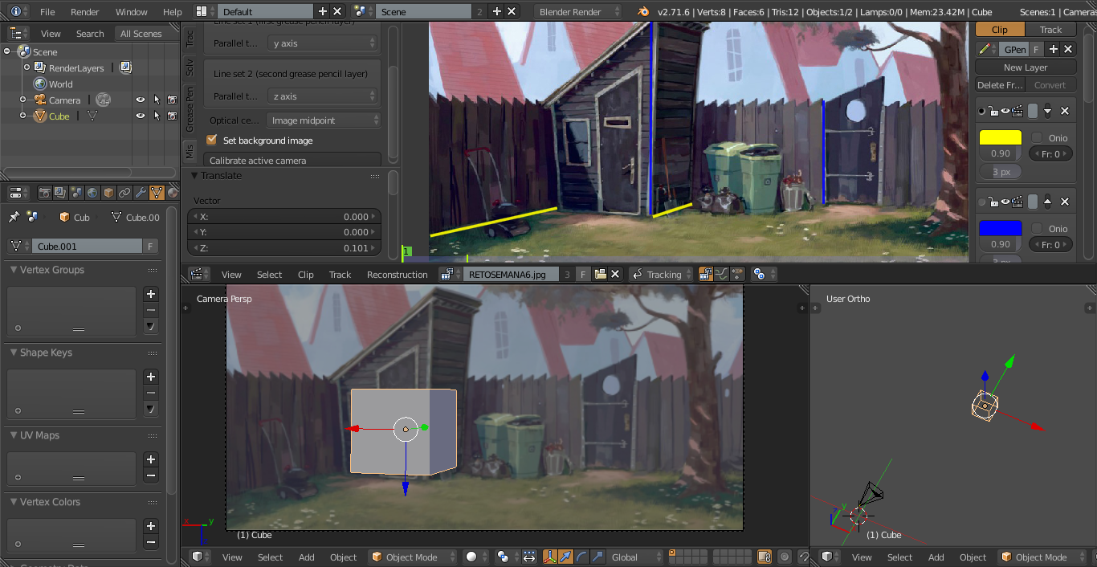Image resolution: width=1097 pixels, height=567 pixels.
Task: Delete the Default screen layout (X icon)
Action: pos(337,12)
